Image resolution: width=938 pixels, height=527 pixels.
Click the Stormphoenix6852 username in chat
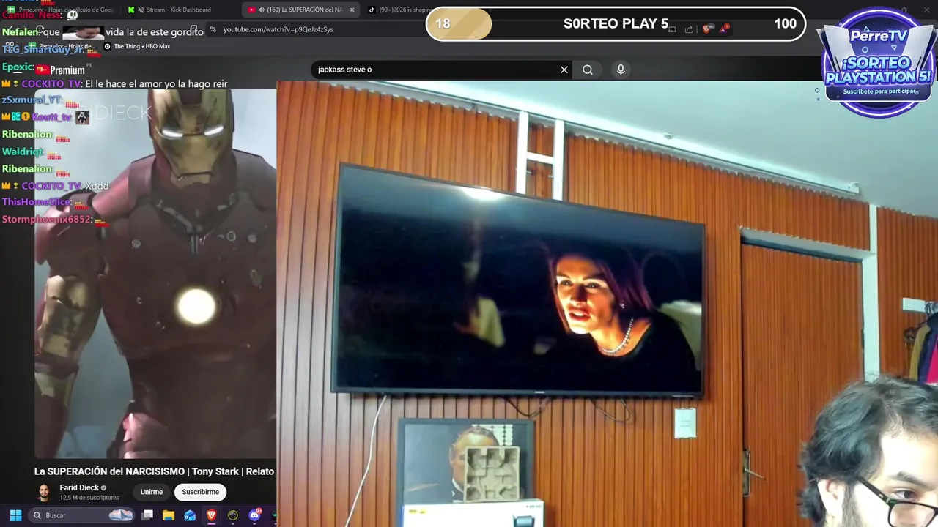(47, 220)
